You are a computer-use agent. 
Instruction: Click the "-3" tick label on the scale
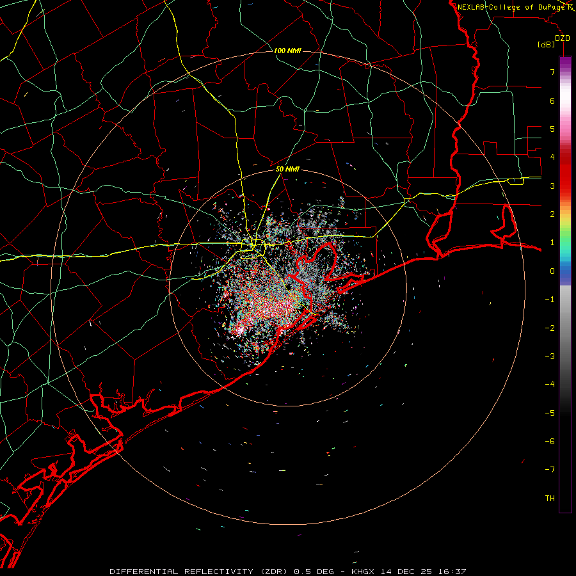(550, 356)
